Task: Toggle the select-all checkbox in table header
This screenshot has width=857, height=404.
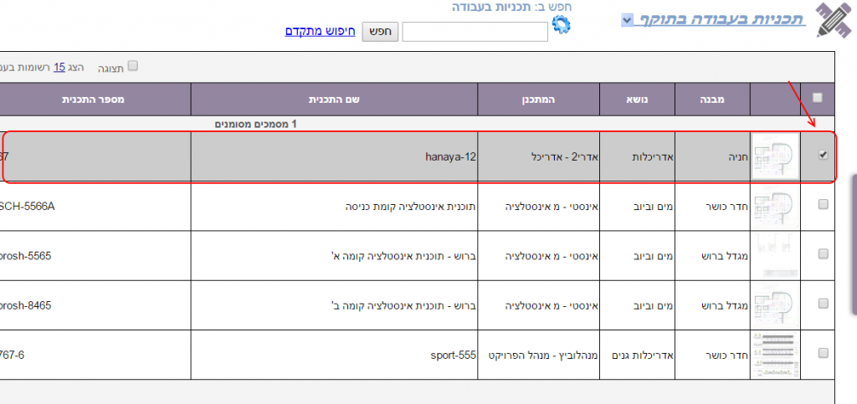Action: 818,98
